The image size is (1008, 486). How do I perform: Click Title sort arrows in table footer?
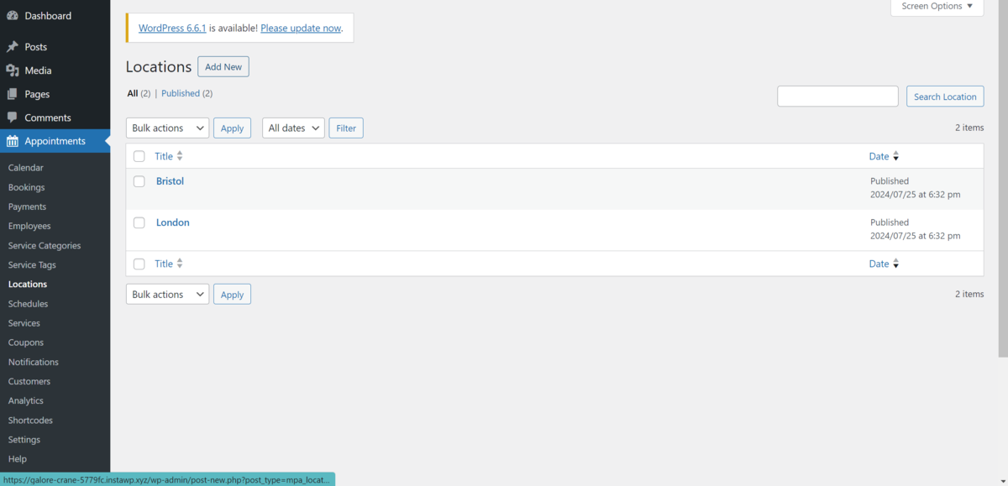coord(180,264)
